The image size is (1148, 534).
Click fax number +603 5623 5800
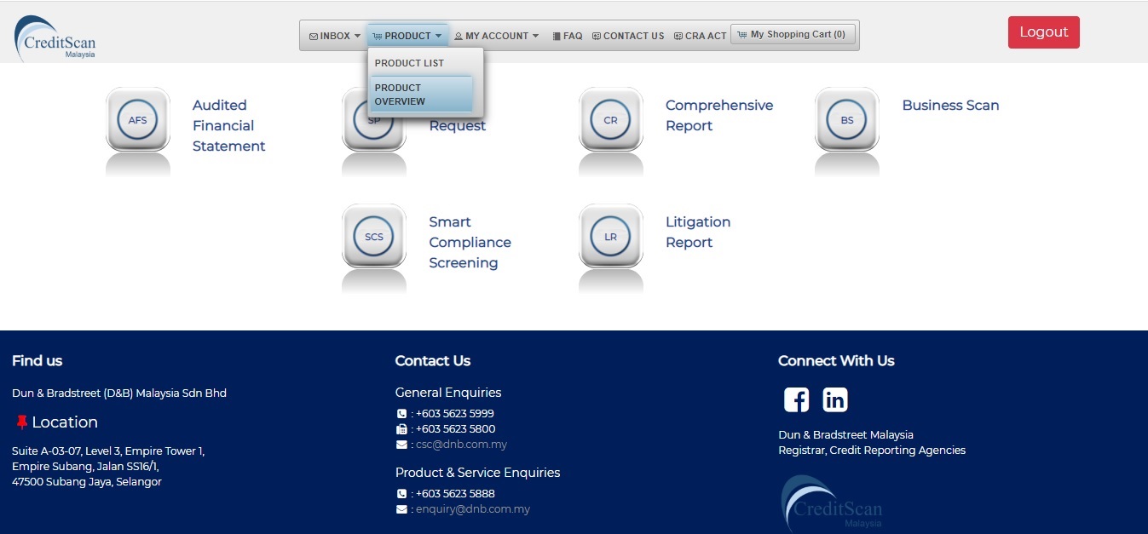coord(455,429)
